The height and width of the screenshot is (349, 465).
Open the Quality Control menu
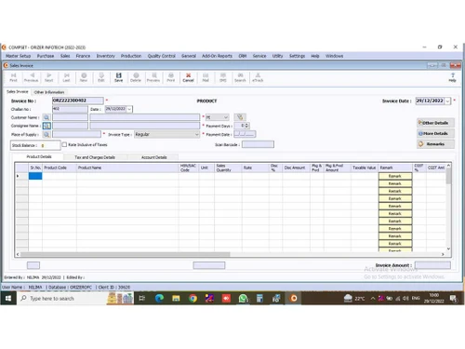coord(162,56)
